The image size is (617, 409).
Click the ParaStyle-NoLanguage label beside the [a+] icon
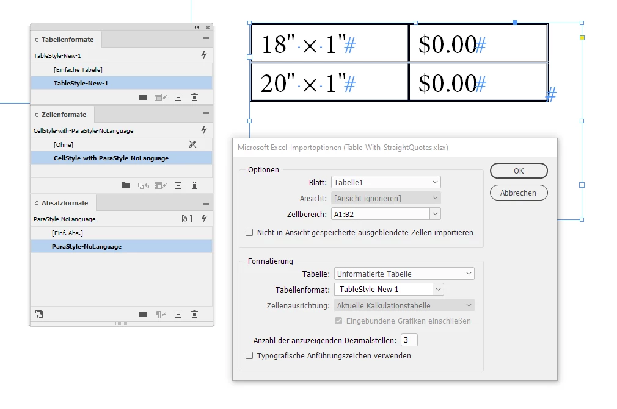tap(65, 219)
